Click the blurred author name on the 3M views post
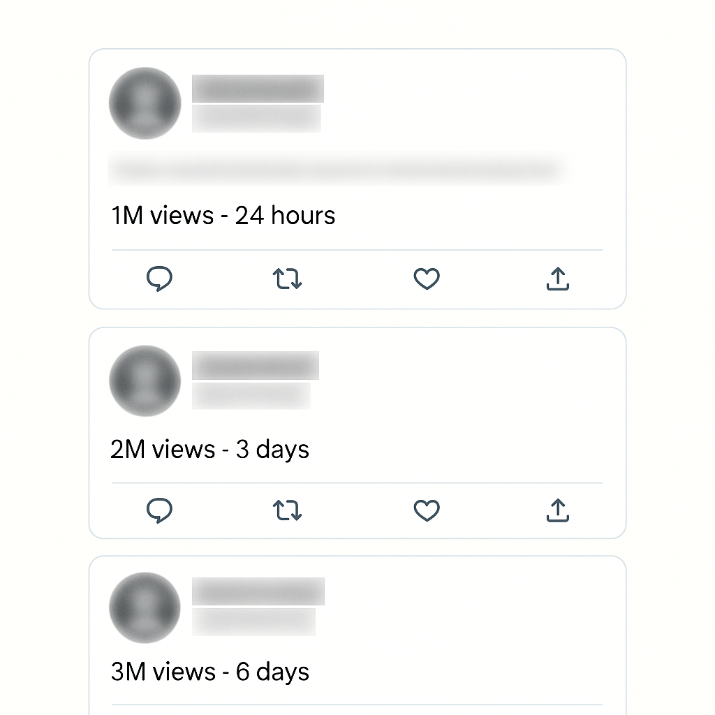 coord(258,591)
